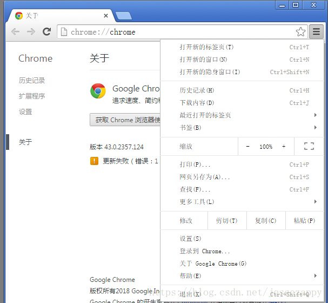Select 关于 in the left sidebar
This screenshot has height=303, width=328.
coord(25,142)
